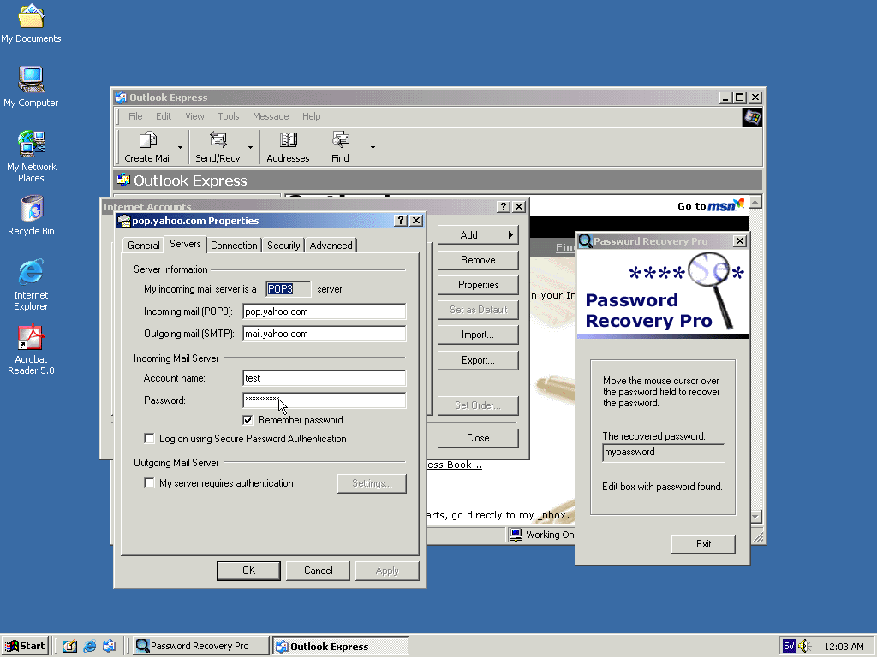Image resolution: width=877 pixels, height=657 pixels.
Task: Click the SV language indicator in tray
Action: point(789,646)
